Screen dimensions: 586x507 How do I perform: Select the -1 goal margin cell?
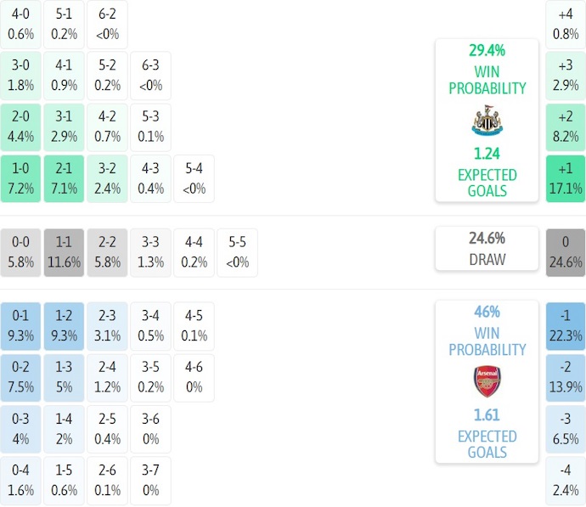tap(566, 326)
